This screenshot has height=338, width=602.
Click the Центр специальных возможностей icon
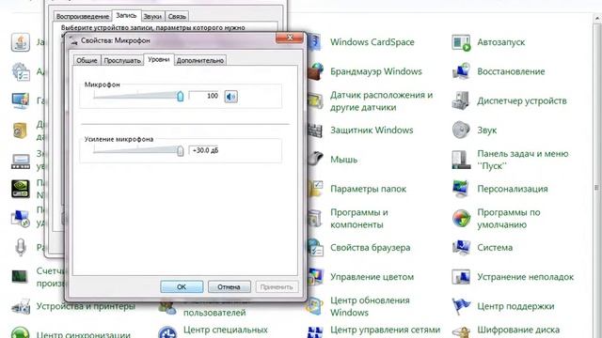click(167, 332)
